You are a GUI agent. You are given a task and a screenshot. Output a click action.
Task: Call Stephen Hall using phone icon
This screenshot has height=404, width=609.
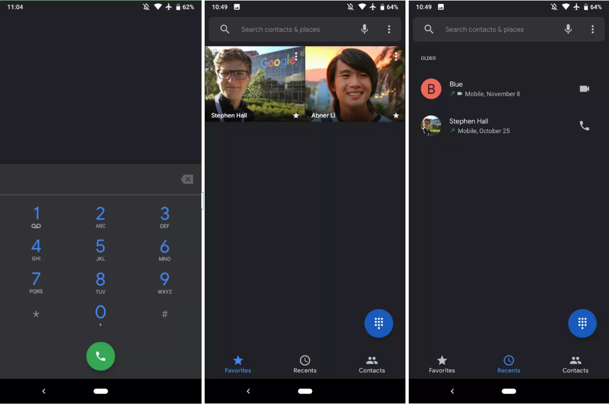click(584, 126)
